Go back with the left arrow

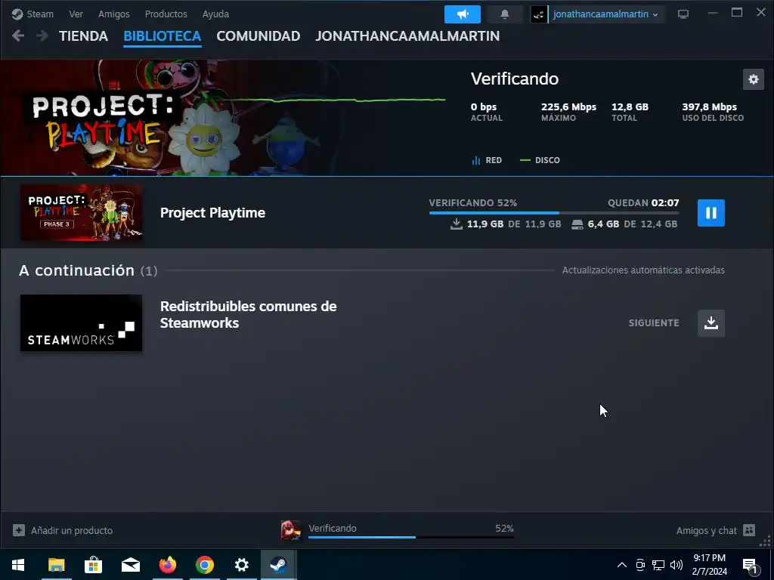tap(18, 35)
